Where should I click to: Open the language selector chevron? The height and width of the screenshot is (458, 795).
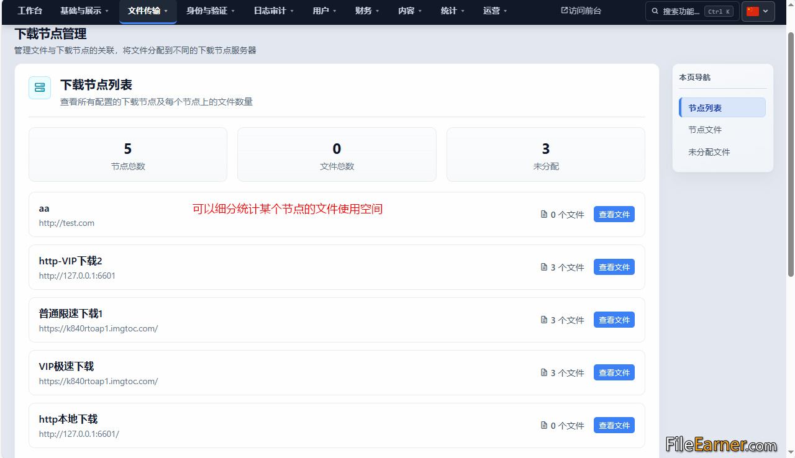[766, 11]
